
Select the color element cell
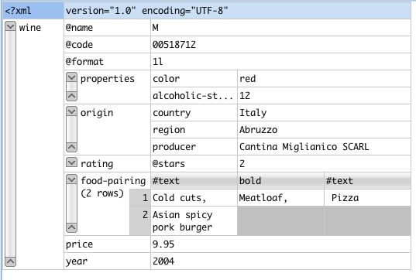coord(194,79)
